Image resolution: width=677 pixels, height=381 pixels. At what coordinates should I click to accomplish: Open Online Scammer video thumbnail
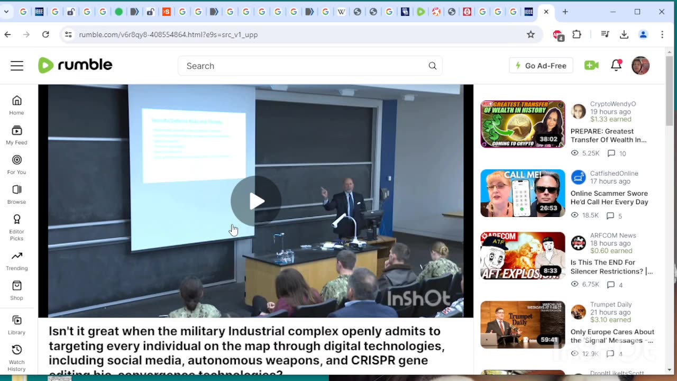click(x=523, y=193)
